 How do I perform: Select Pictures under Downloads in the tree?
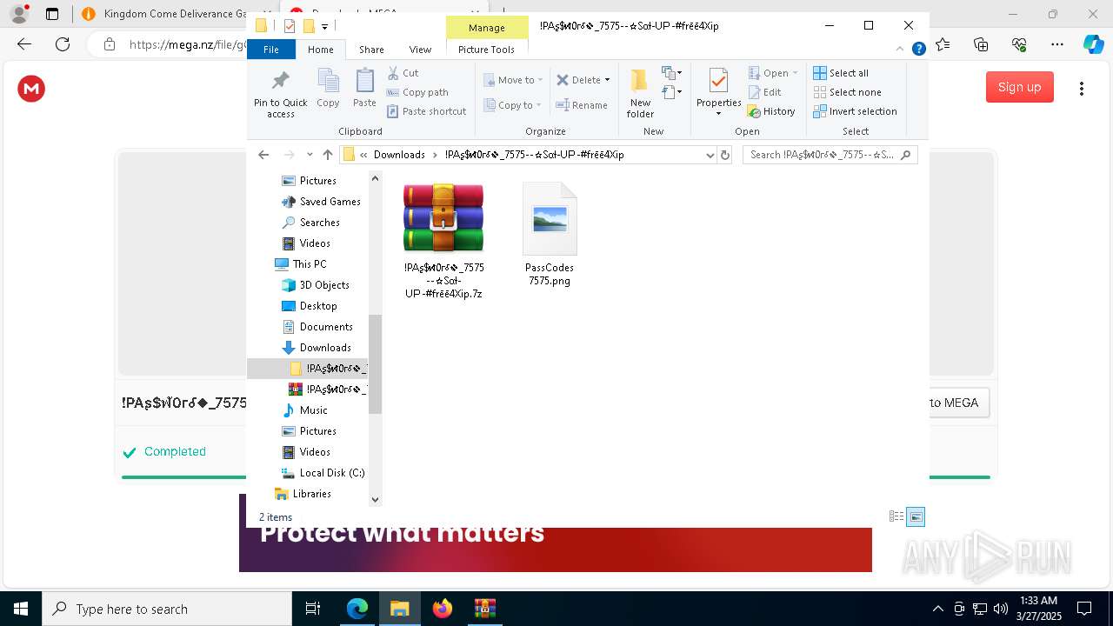pyautogui.click(x=317, y=431)
